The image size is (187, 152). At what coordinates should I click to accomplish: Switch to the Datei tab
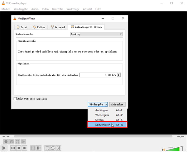[22, 27]
